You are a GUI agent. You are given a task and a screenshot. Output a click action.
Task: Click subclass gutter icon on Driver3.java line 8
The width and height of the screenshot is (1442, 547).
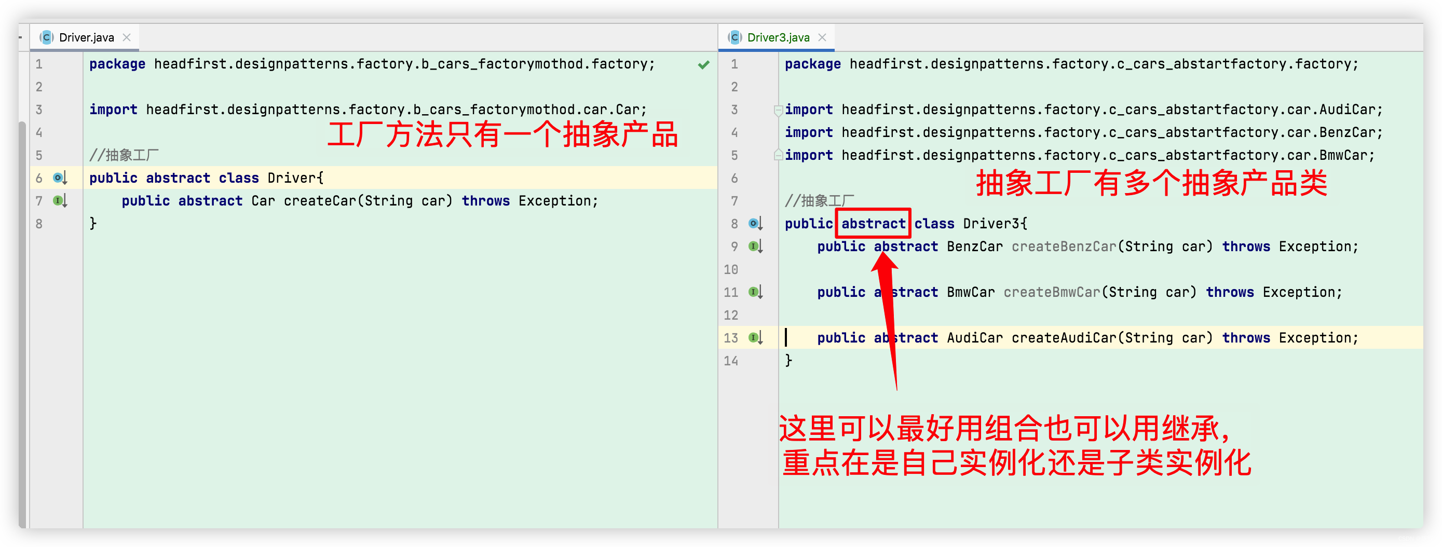coord(756,224)
